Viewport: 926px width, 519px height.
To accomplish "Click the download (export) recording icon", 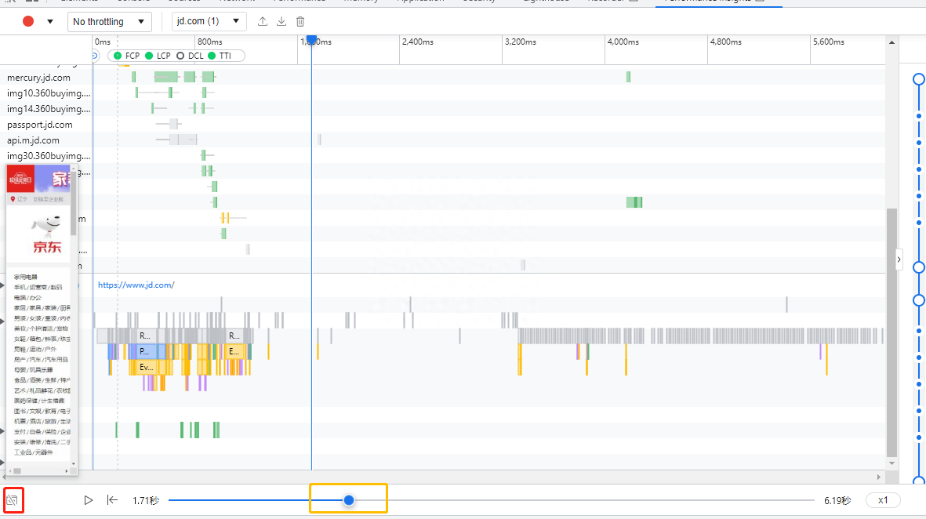I will [x=281, y=22].
